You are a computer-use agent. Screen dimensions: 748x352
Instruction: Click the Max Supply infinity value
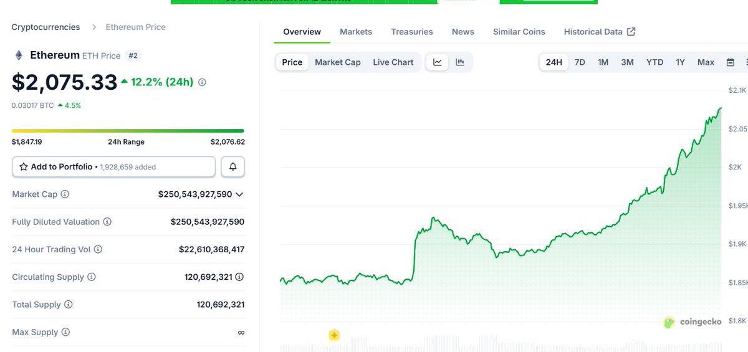click(241, 332)
